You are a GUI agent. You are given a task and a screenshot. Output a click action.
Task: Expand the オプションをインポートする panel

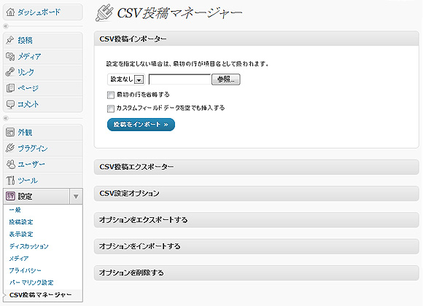coord(256,246)
